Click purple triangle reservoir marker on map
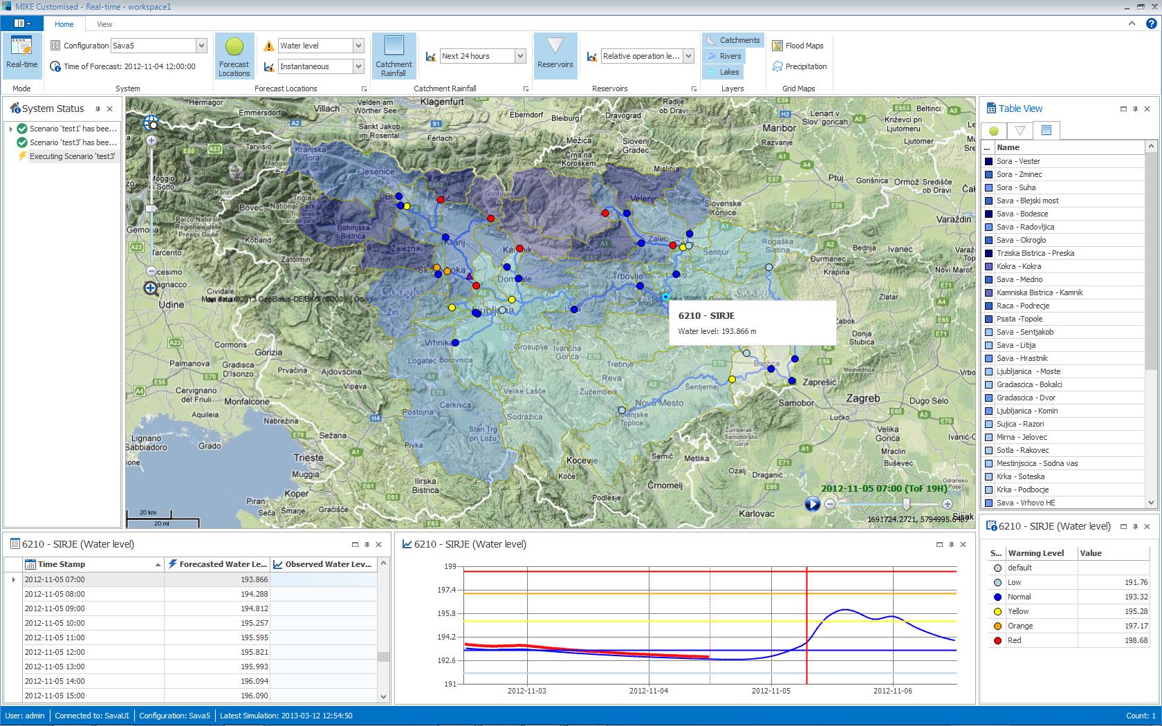This screenshot has height=726, width=1162. pyautogui.click(x=470, y=277)
